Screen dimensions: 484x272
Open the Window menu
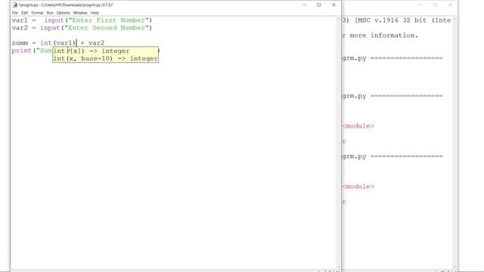pyautogui.click(x=80, y=13)
